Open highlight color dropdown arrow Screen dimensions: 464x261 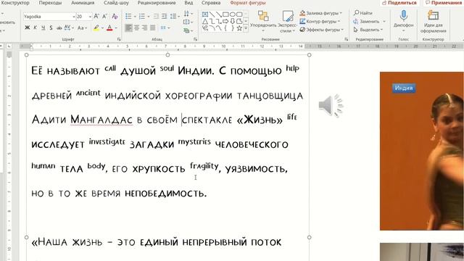point(102,28)
